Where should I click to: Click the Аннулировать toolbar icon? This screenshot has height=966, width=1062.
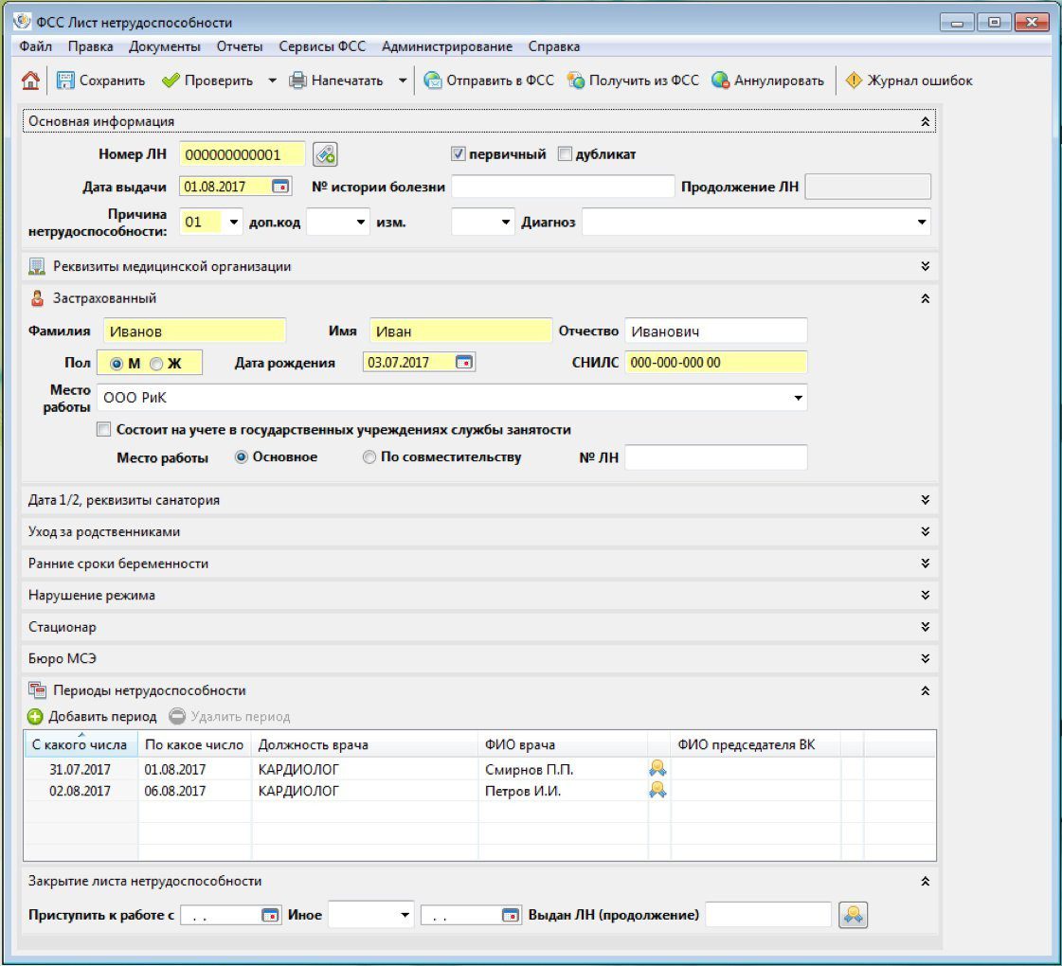pyautogui.click(x=721, y=81)
